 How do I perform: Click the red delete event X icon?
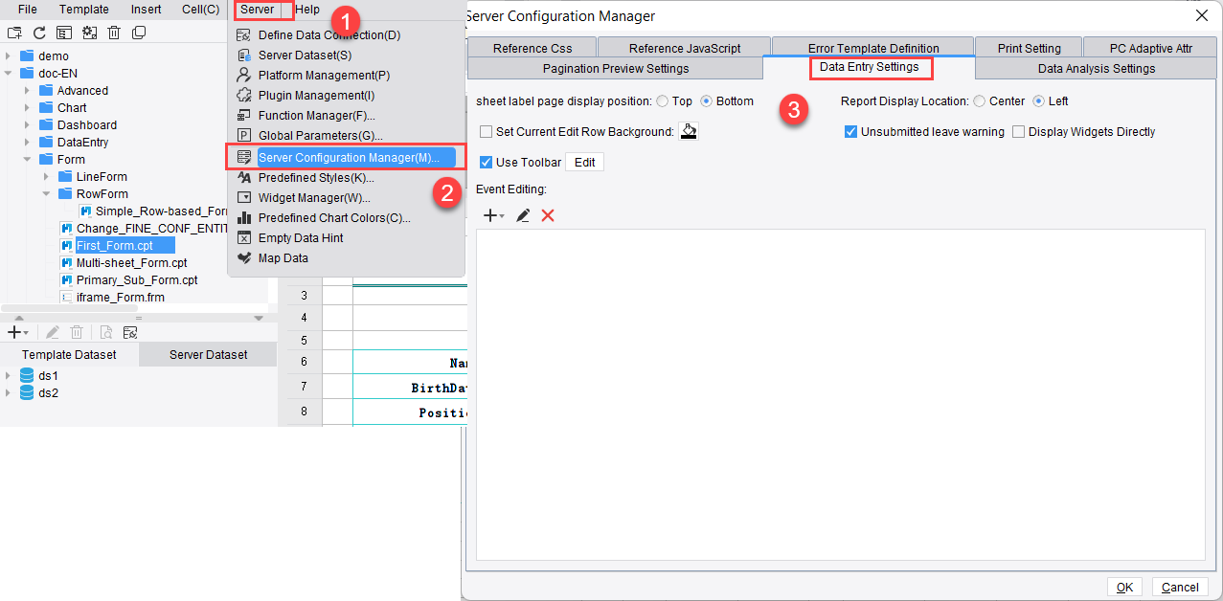(x=548, y=216)
